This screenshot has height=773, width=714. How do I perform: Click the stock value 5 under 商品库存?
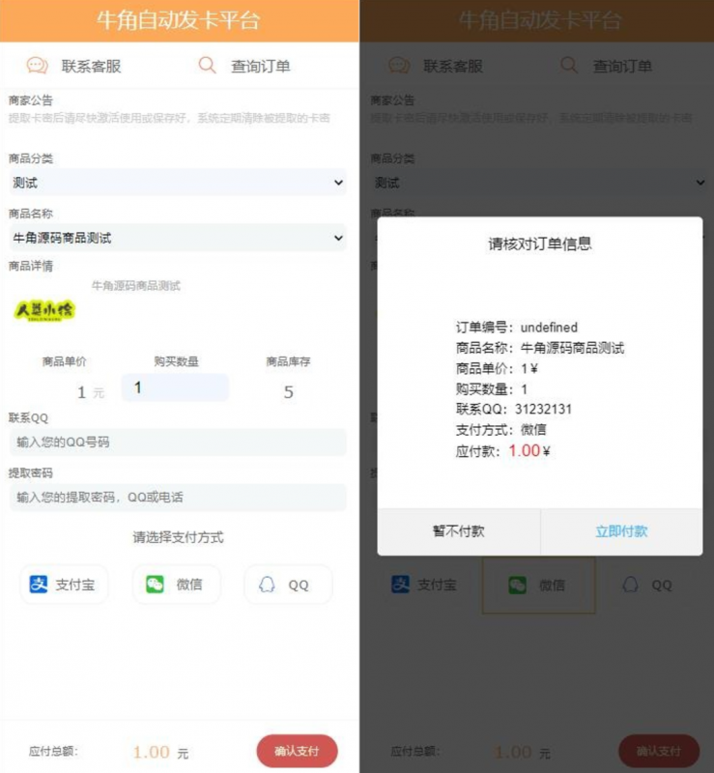click(x=289, y=392)
